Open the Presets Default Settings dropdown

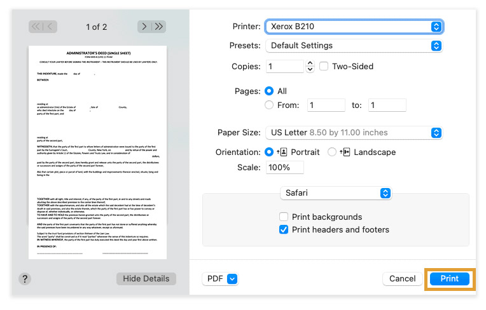(354, 46)
